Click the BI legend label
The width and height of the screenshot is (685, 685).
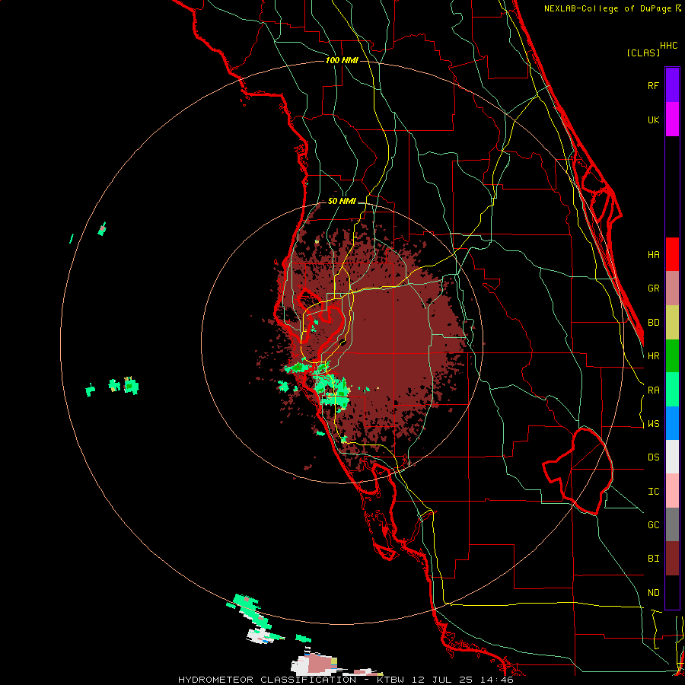tap(653, 559)
